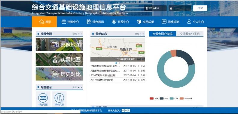
Task: Open the 2017年收费站数据更新 news link
Action: point(102,80)
